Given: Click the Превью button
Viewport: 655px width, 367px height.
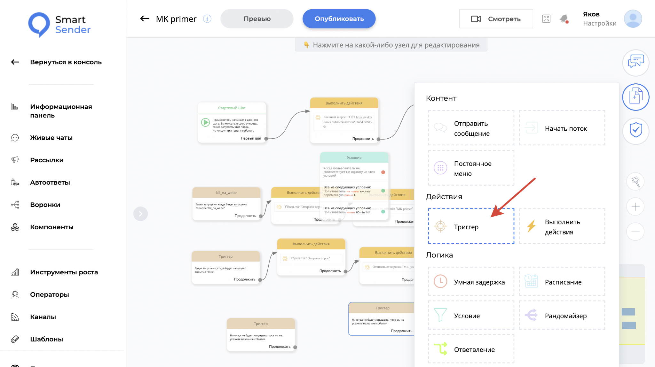Looking at the screenshot, I should point(257,19).
